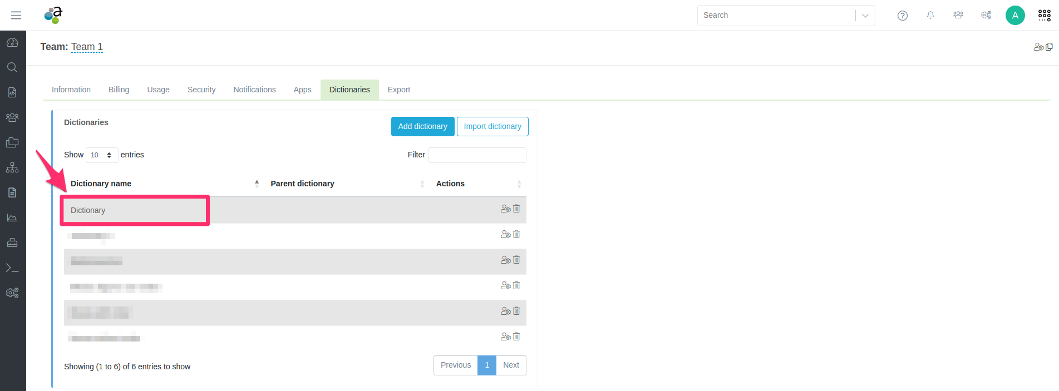Expand the search bar dropdown arrow

click(x=865, y=16)
